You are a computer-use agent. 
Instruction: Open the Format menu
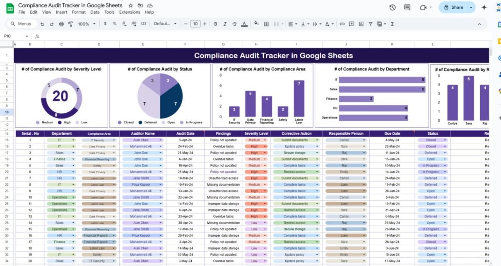pyautogui.click(x=79, y=12)
